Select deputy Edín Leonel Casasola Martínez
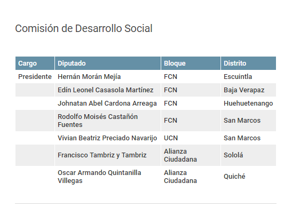 (105, 90)
